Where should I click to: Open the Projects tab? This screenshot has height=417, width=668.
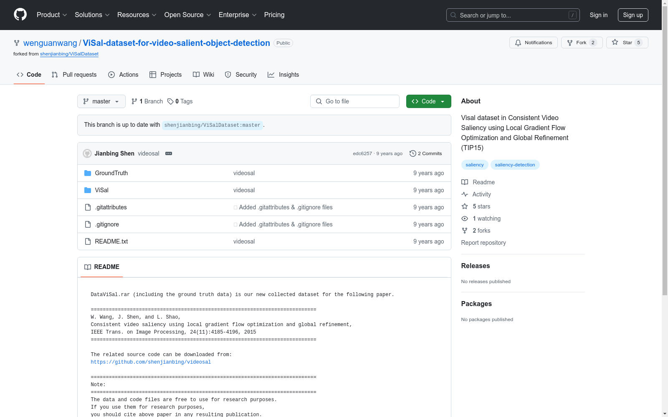166,75
